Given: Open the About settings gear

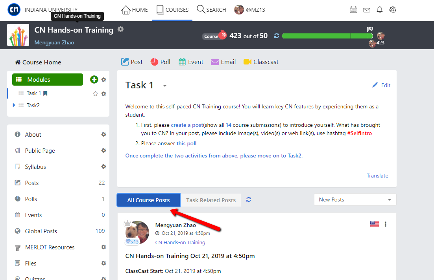Looking at the screenshot, I should [x=104, y=134].
